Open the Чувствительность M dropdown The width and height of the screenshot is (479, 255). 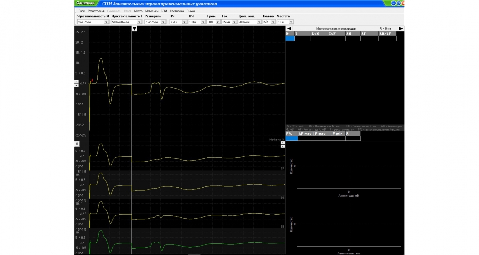106,22
